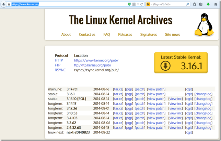Open pgp for longterm 3.14.17

tap(129, 104)
